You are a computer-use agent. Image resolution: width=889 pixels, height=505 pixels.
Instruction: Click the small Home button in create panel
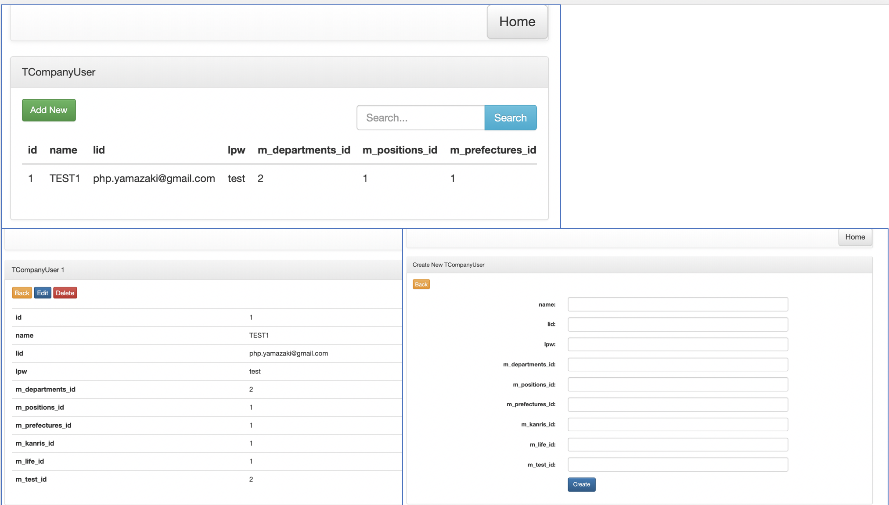tap(855, 237)
